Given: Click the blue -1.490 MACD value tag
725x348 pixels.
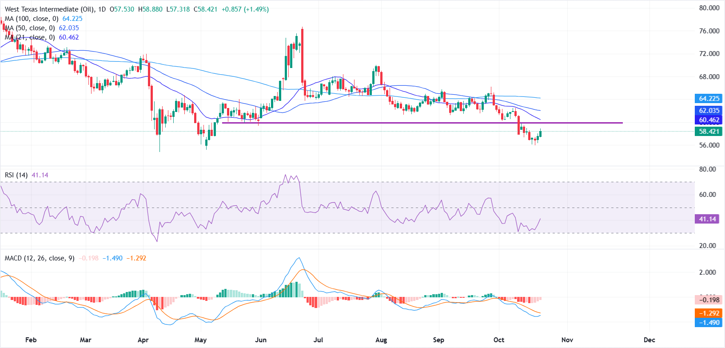Looking at the screenshot, I should [x=709, y=323].
